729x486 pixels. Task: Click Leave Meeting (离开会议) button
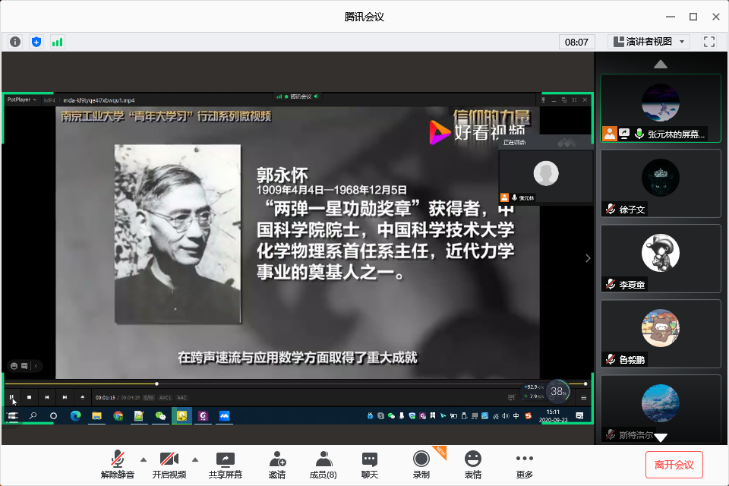pos(674,464)
